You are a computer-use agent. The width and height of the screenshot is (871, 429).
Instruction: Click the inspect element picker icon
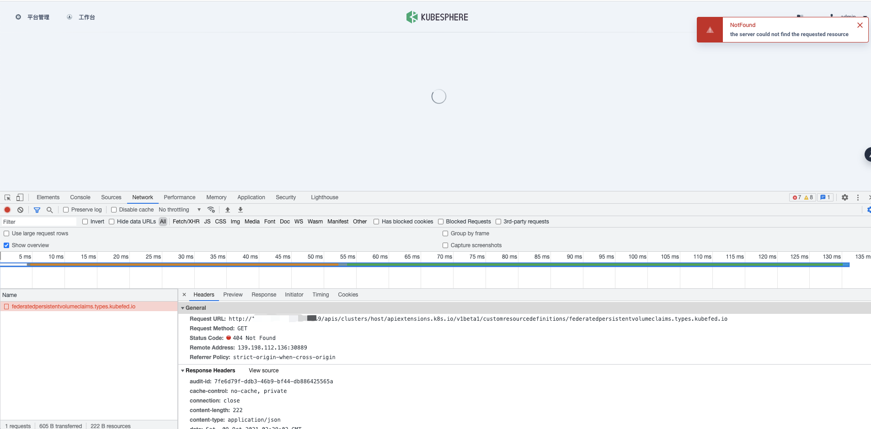(x=8, y=197)
